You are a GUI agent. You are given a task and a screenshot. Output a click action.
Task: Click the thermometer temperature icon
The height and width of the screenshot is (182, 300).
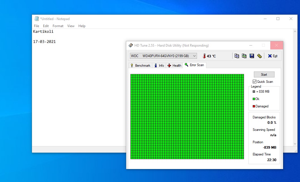point(204,56)
